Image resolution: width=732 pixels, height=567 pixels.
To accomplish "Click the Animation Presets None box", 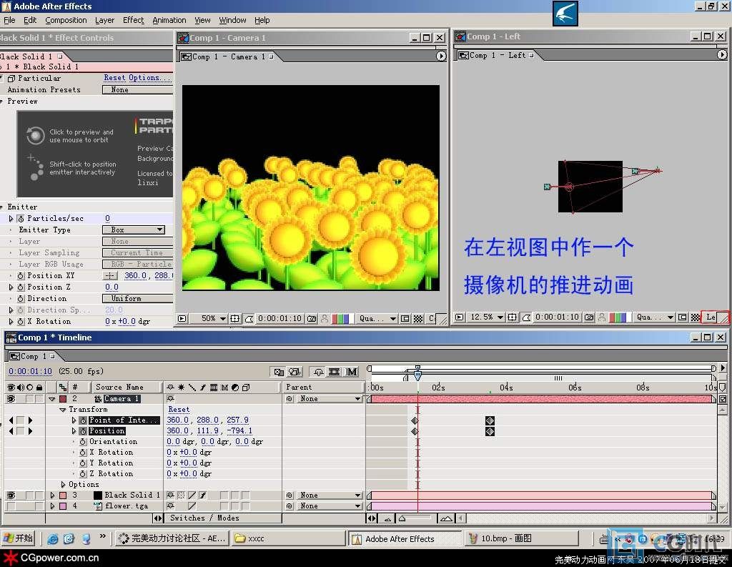I will [x=138, y=89].
